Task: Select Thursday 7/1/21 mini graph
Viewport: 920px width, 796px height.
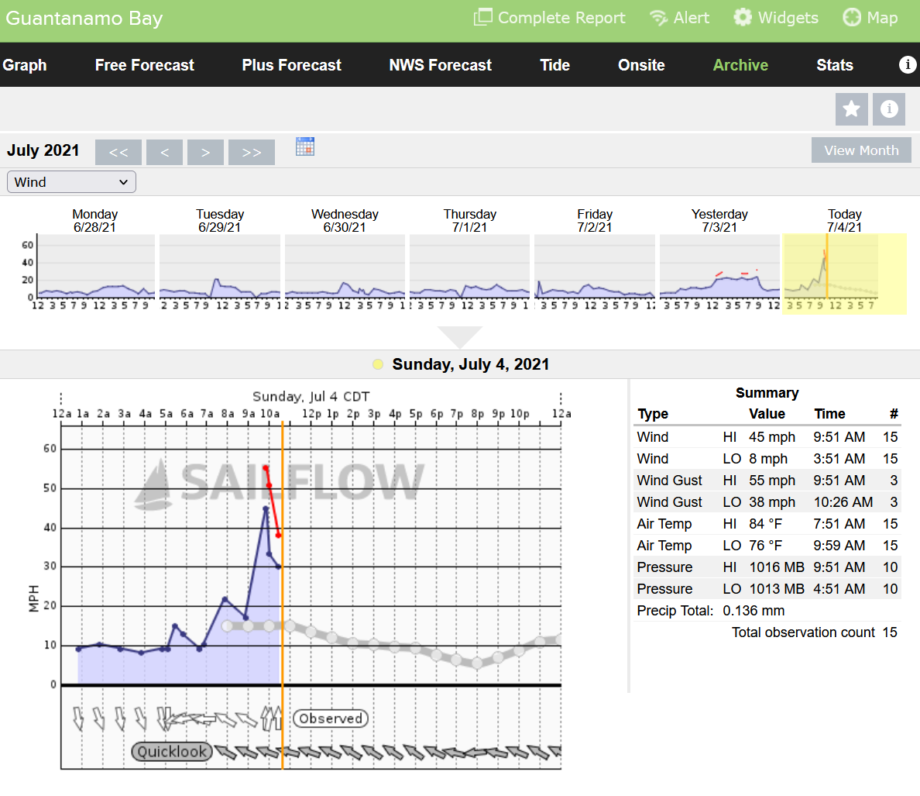Action: pyautogui.click(x=469, y=267)
